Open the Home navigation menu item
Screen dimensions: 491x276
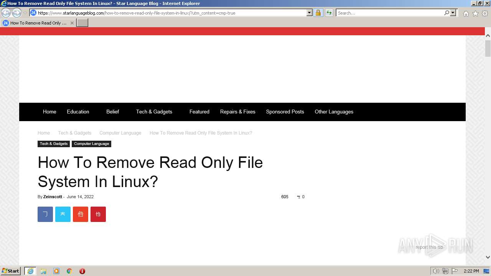coord(49,112)
